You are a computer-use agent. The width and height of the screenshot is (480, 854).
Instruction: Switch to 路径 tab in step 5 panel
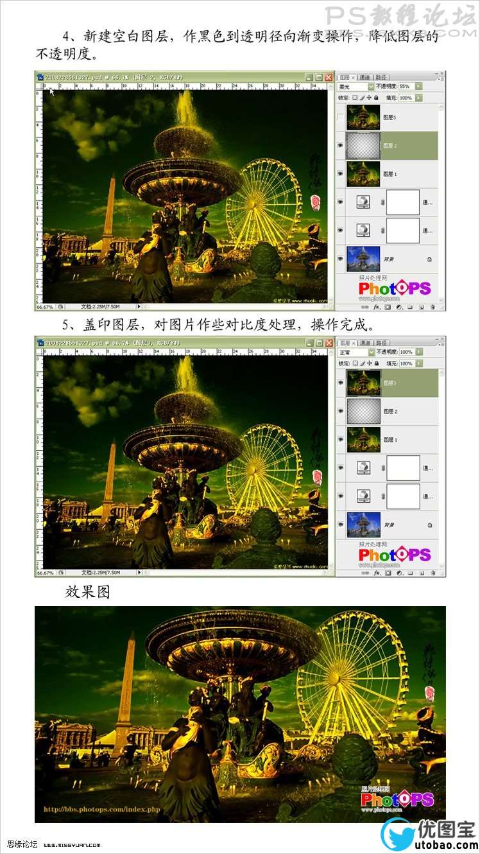click(381, 343)
